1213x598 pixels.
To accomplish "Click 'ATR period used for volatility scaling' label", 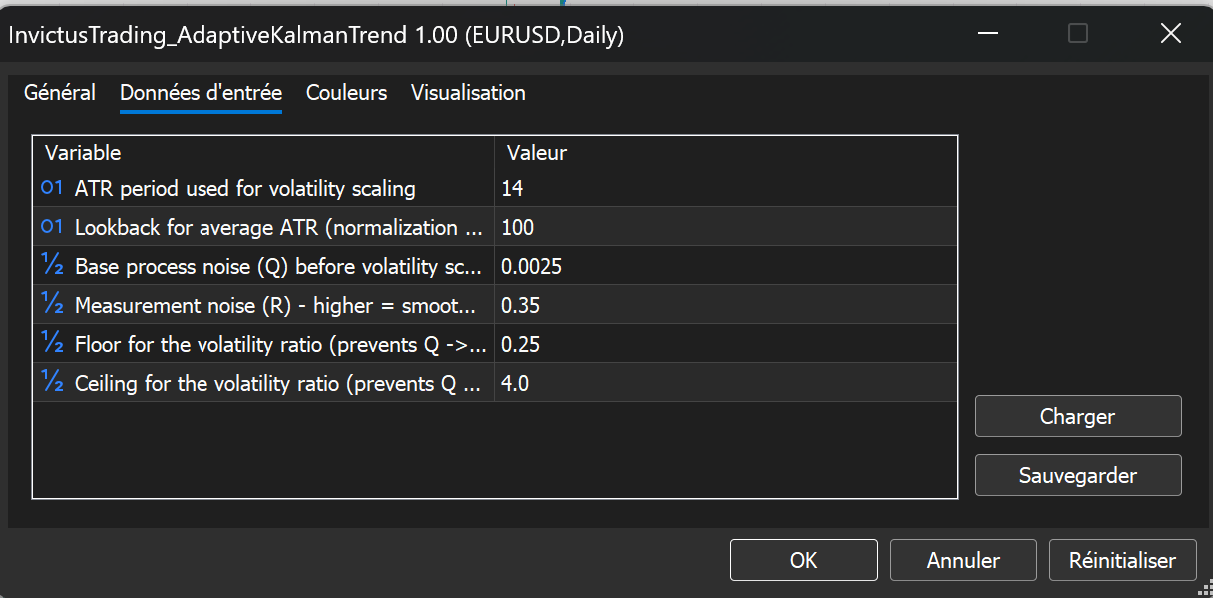I will 245,188.
